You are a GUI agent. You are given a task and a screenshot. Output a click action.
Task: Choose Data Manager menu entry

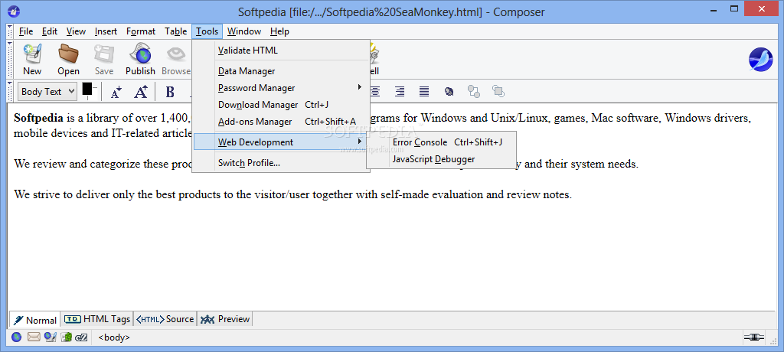281,71
